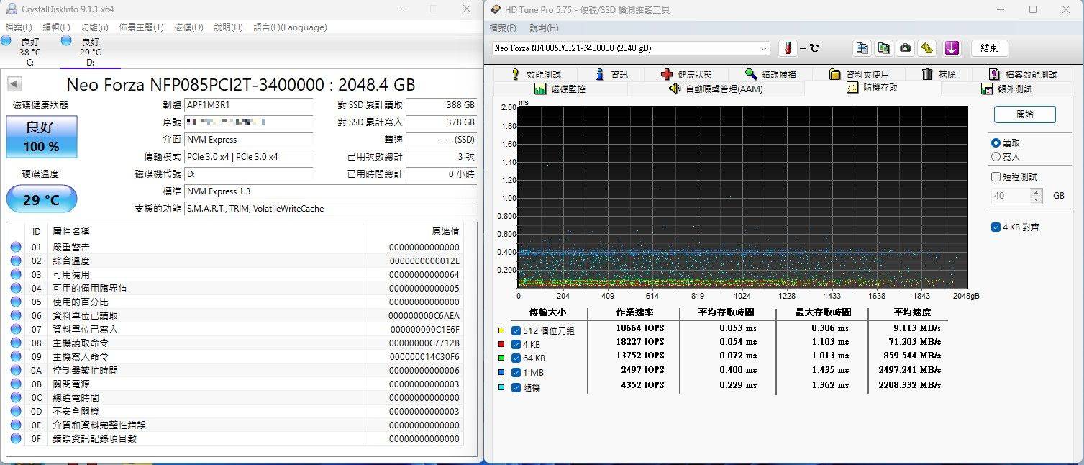Click the copy-to-clipboard icon in HD Tune toolbar
This screenshot has width=1084, height=465.
(862, 48)
